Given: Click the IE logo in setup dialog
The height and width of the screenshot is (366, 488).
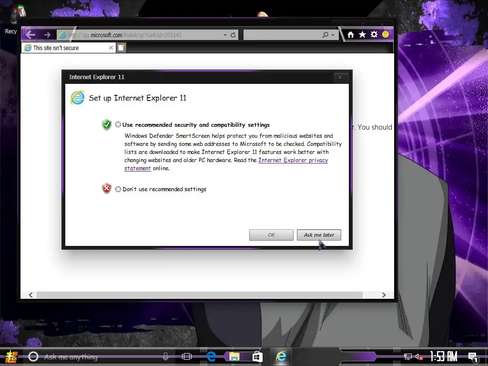Looking at the screenshot, I should coord(77,97).
